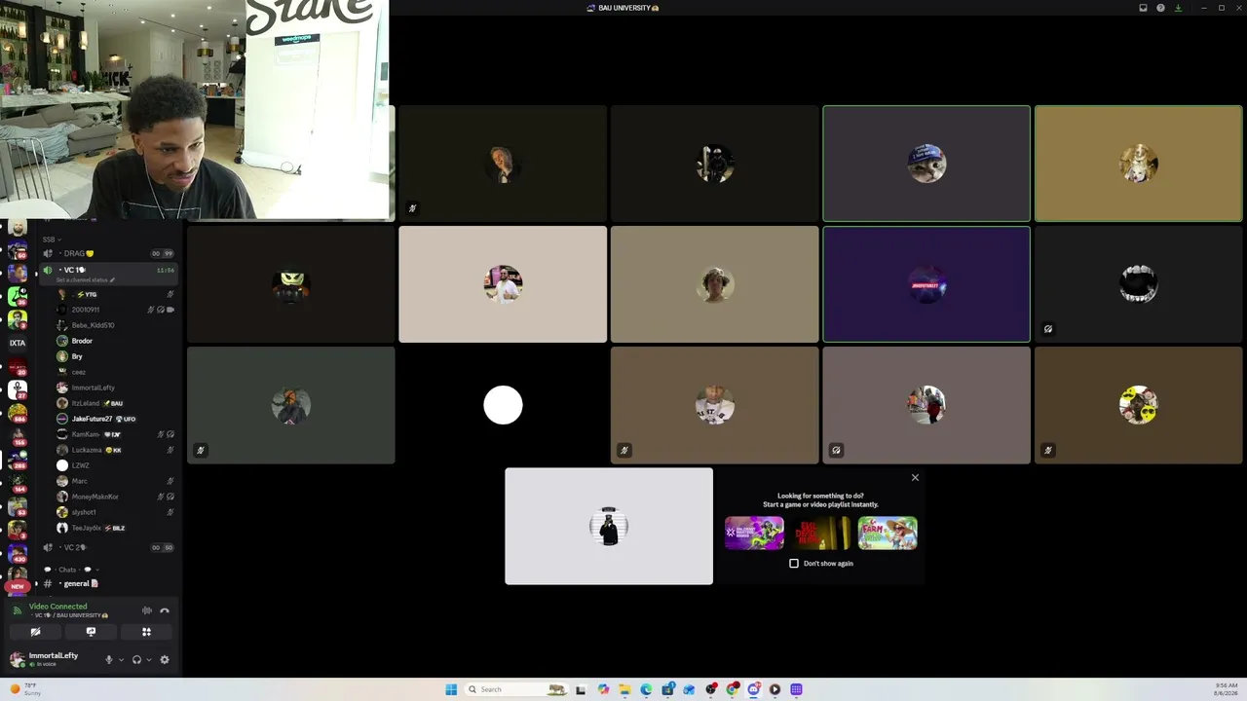Select user Luckazma in voice list

(115, 450)
